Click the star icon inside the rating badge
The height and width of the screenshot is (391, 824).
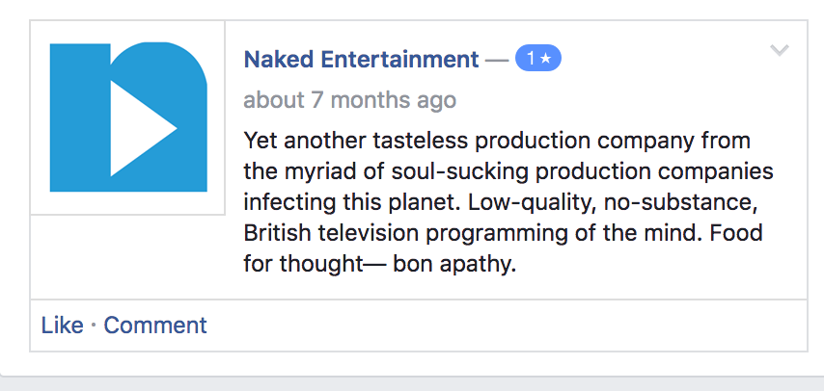(x=546, y=59)
